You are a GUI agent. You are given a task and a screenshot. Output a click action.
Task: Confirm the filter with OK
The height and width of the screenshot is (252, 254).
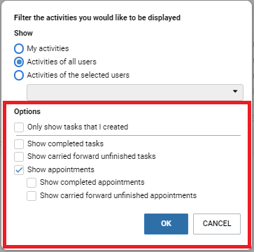pyautogui.click(x=166, y=224)
